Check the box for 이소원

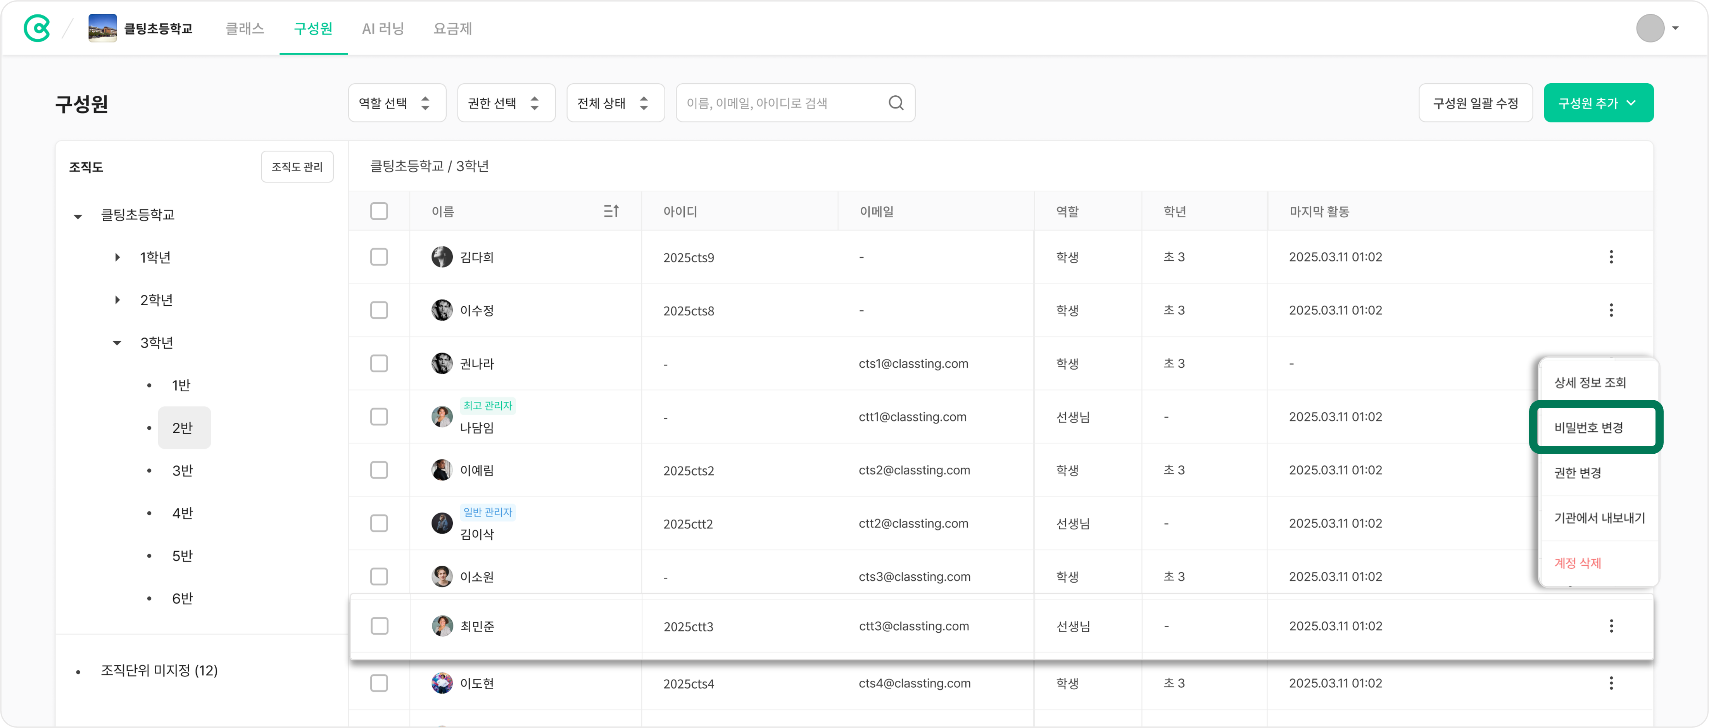coord(379,576)
